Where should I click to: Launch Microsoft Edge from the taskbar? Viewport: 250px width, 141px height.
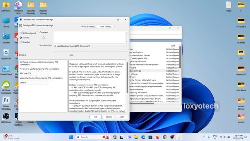[x=143, y=137]
